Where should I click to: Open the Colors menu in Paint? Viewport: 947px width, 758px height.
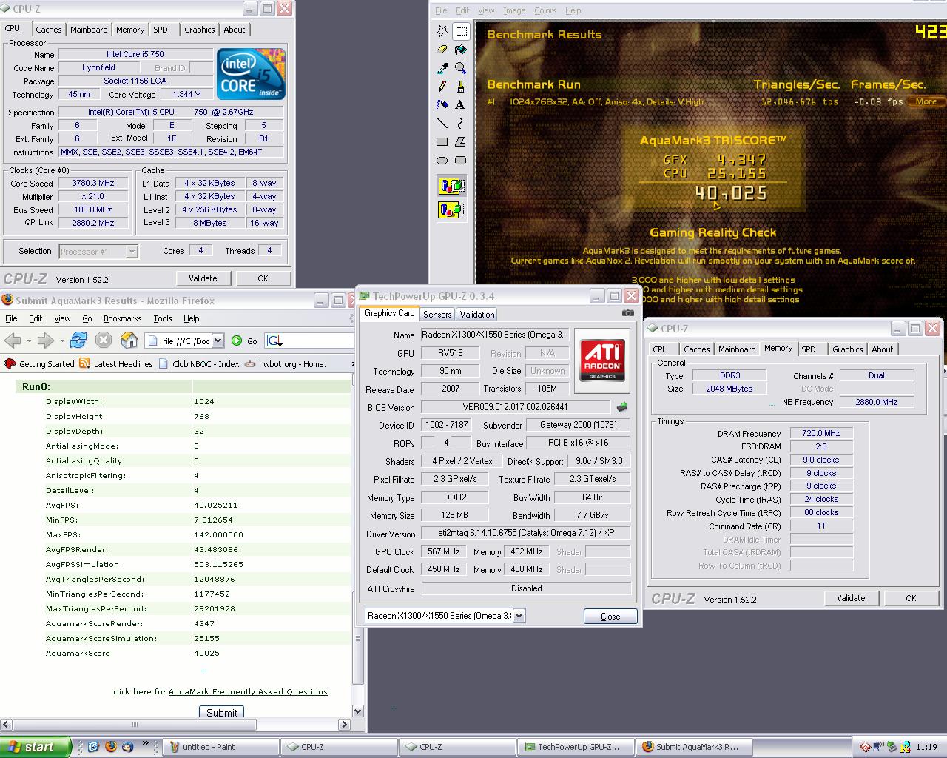coord(545,10)
